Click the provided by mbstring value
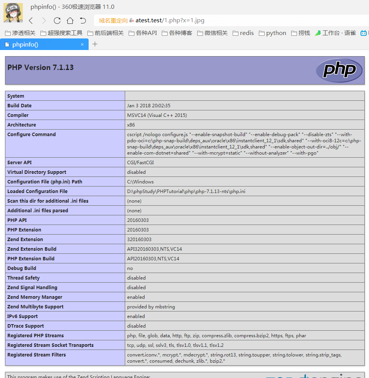 click(x=151, y=307)
